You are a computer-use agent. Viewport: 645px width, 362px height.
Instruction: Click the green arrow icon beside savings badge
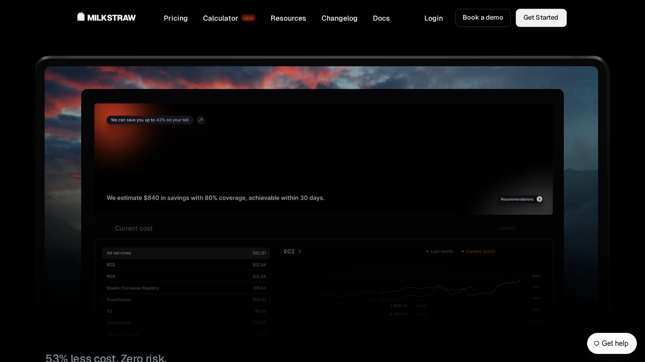point(201,120)
